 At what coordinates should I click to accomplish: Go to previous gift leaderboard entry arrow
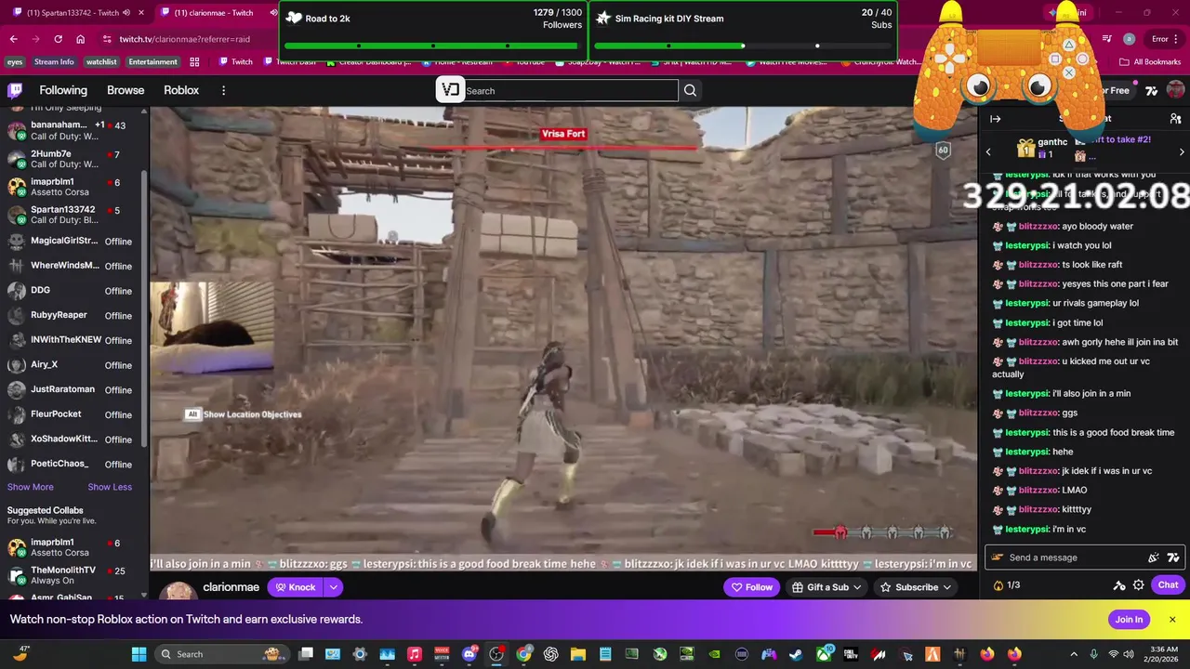point(988,151)
